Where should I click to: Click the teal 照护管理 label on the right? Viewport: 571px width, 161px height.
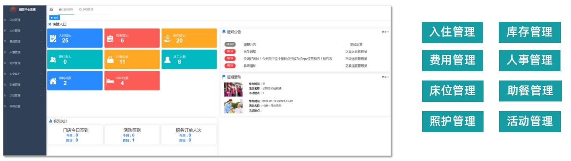coord(453,121)
